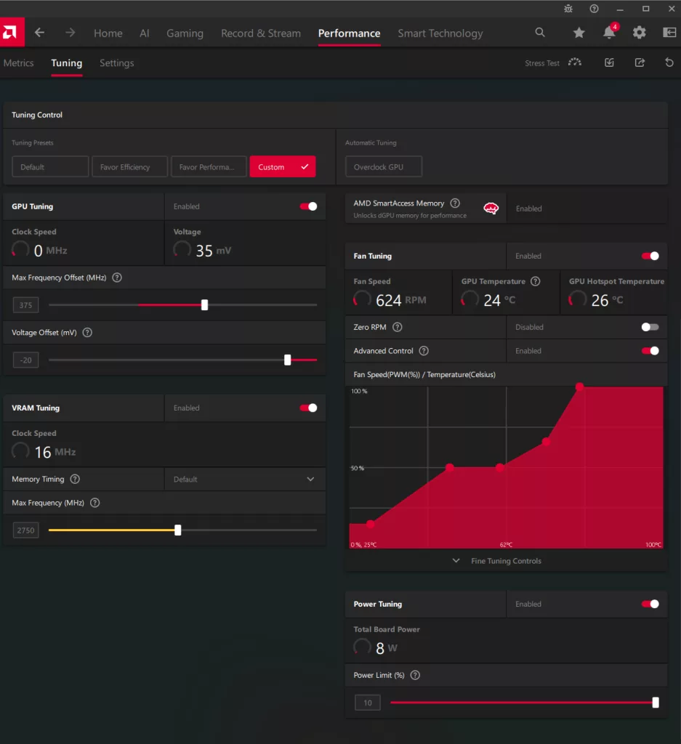681x744 pixels.
Task: Open the Smart Technology tab
Action: (x=440, y=33)
